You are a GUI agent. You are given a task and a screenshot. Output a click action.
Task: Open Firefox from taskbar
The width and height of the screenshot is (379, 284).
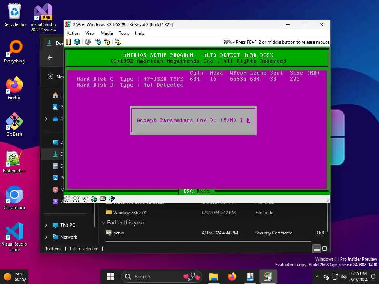point(232,277)
